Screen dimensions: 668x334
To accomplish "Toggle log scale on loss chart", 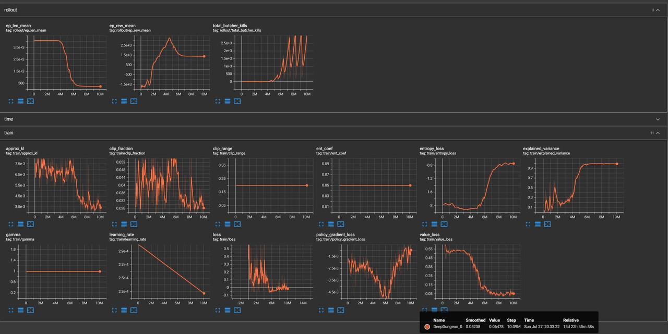I will click(x=228, y=310).
